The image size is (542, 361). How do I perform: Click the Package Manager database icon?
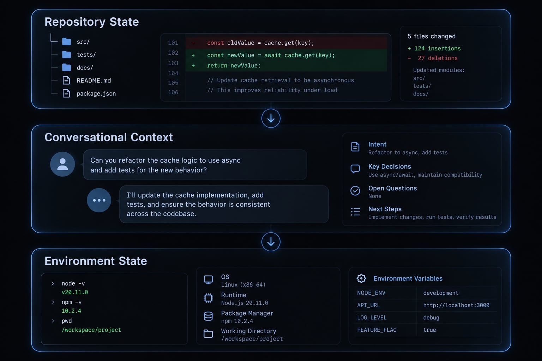208,316
